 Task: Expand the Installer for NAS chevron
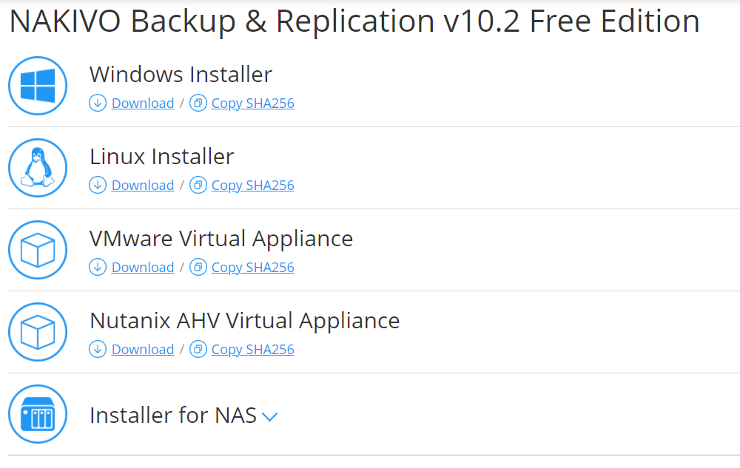coord(270,417)
